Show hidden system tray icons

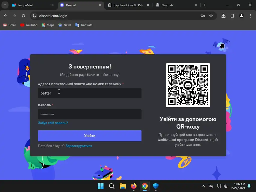203,186
